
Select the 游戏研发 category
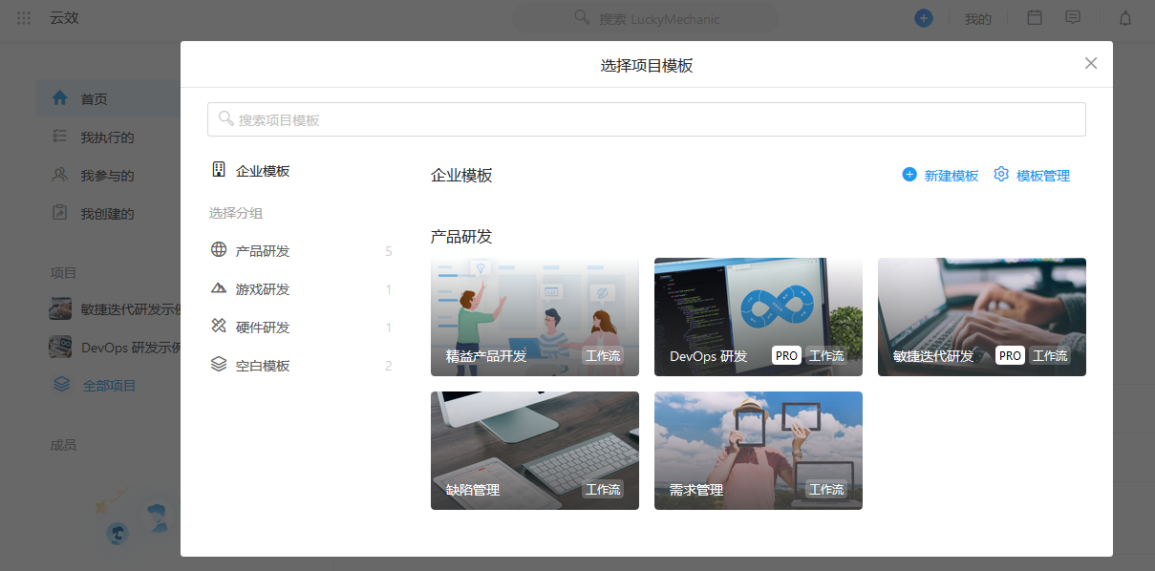[220, 288]
